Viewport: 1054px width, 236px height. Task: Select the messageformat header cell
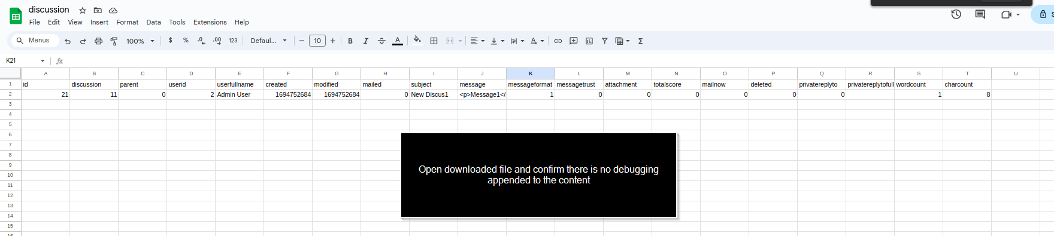click(x=531, y=84)
